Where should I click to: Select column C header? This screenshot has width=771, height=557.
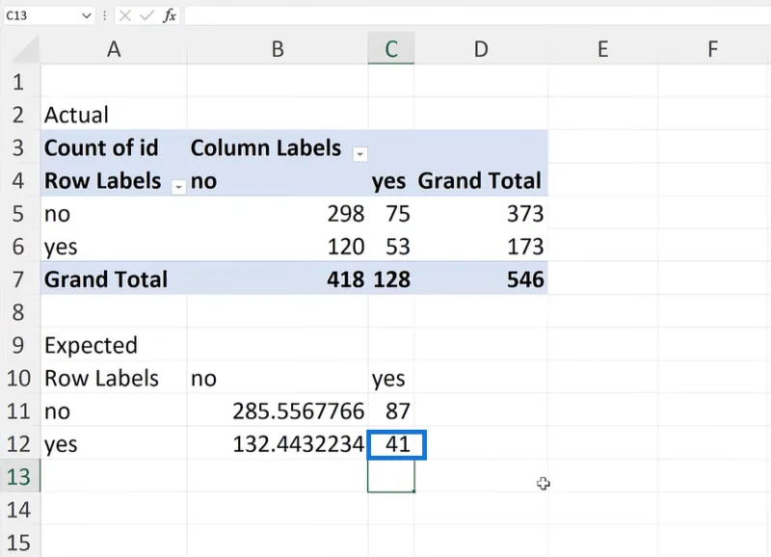pyautogui.click(x=391, y=49)
